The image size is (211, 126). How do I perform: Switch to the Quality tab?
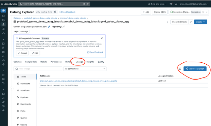(101, 62)
